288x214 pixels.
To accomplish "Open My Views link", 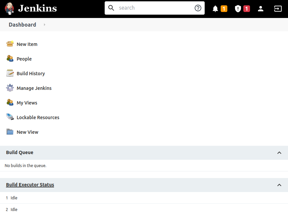I will [27, 103].
